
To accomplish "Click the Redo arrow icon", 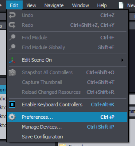I will [x=12, y=25].
